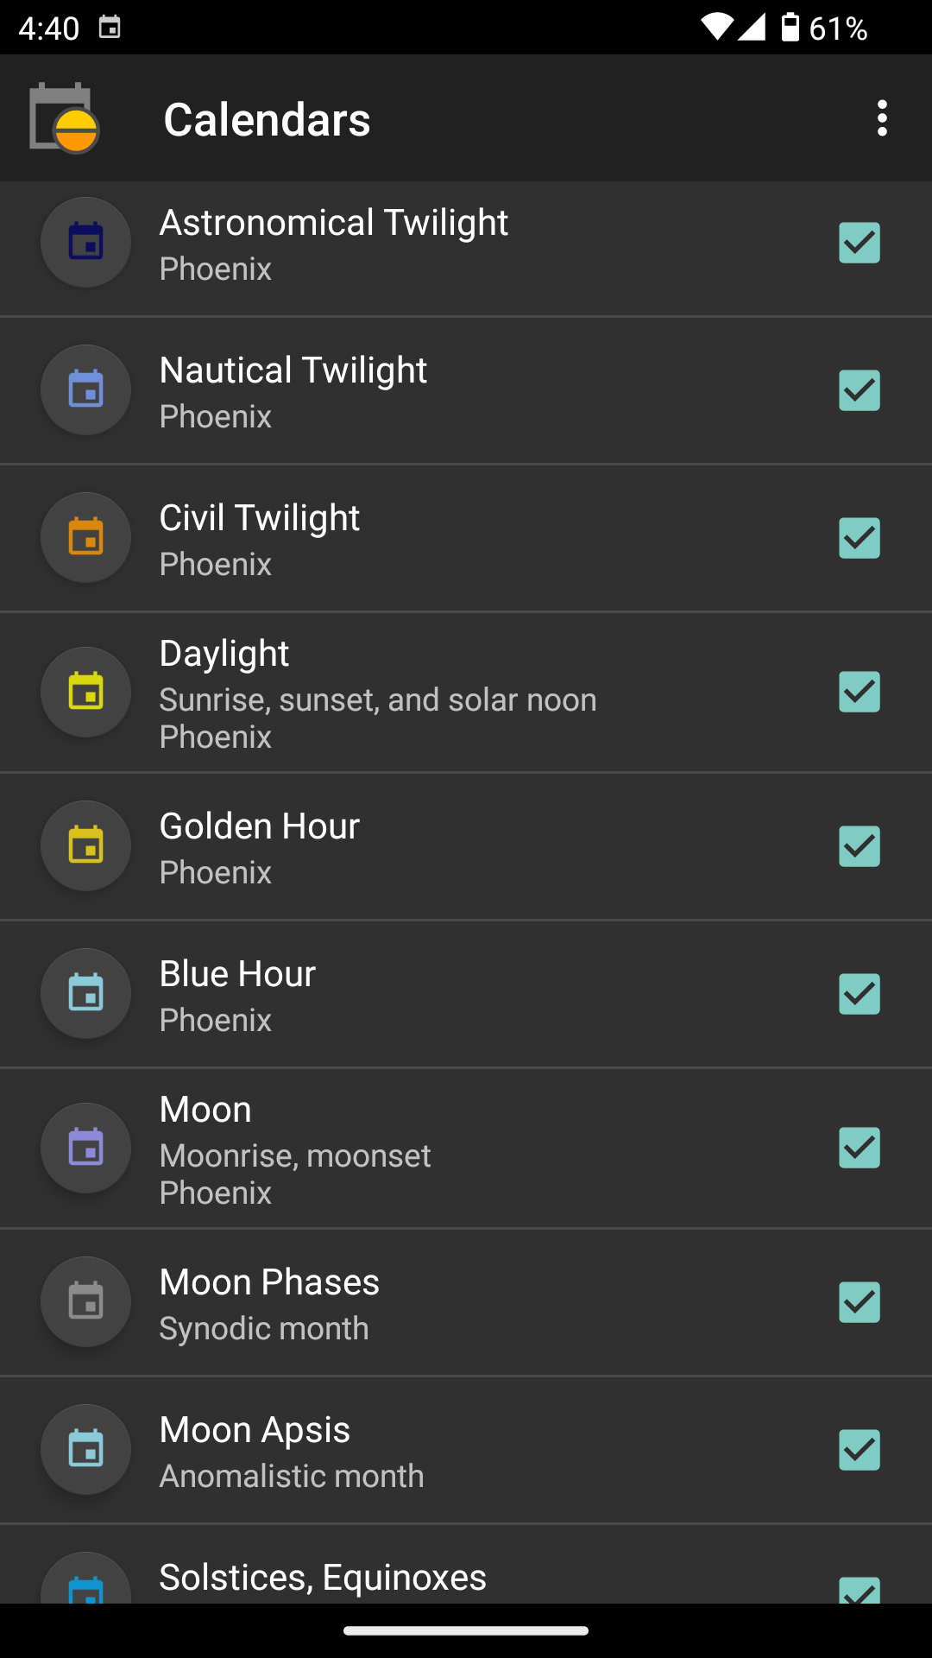This screenshot has width=932, height=1658.
Task: Tap the orange Civil Twilight calendar icon
Action: point(86,537)
